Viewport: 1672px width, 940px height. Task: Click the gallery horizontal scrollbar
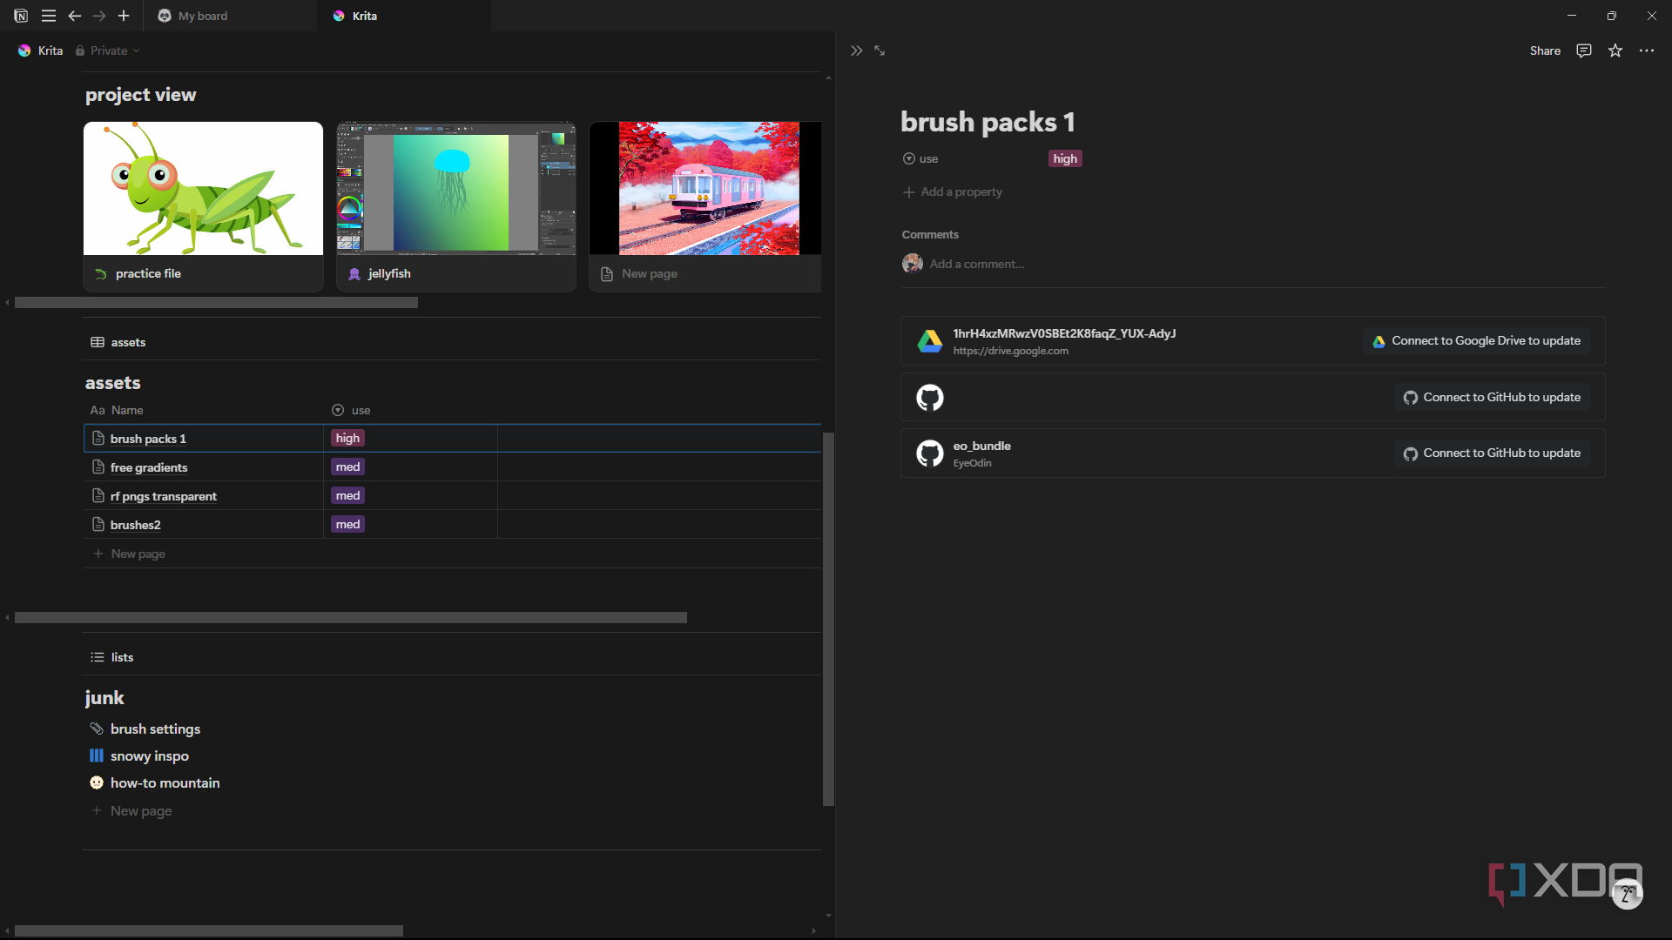pyautogui.click(x=216, y=303)
